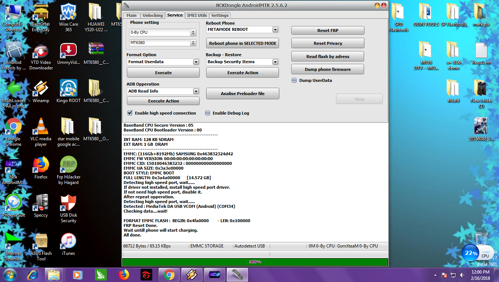Launch the UmmyVid desktop shortcut

pos(68,53)
